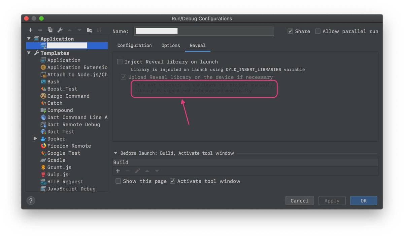Select JavaScript Debug template

tap(71, 189)
